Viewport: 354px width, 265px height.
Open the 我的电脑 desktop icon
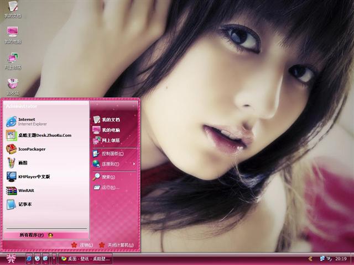pyautogui.click(x=13, y=35)
